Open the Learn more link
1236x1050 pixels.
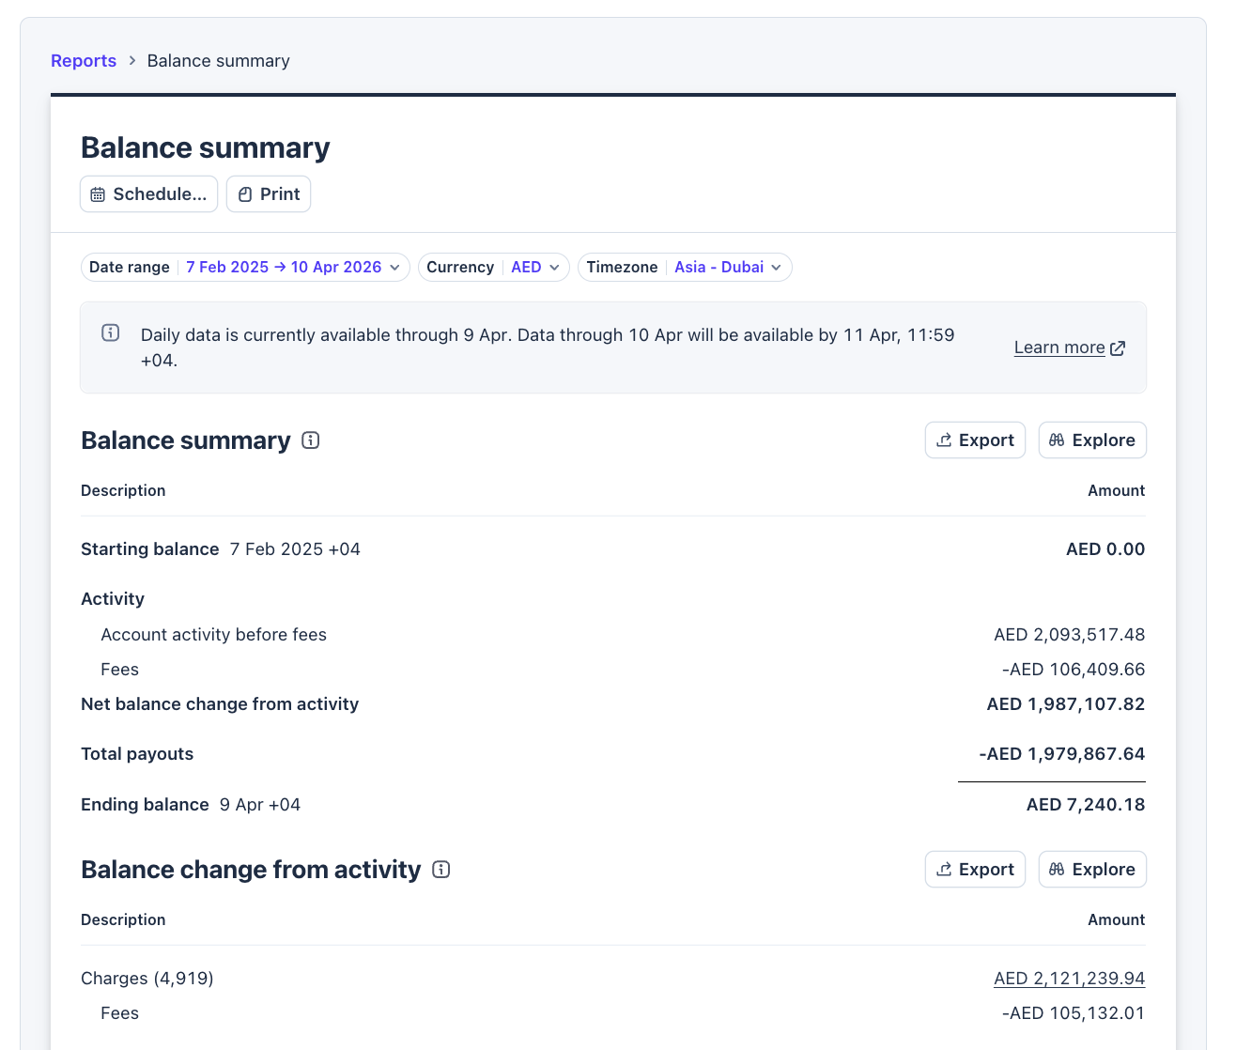(x=1059, y=347)
